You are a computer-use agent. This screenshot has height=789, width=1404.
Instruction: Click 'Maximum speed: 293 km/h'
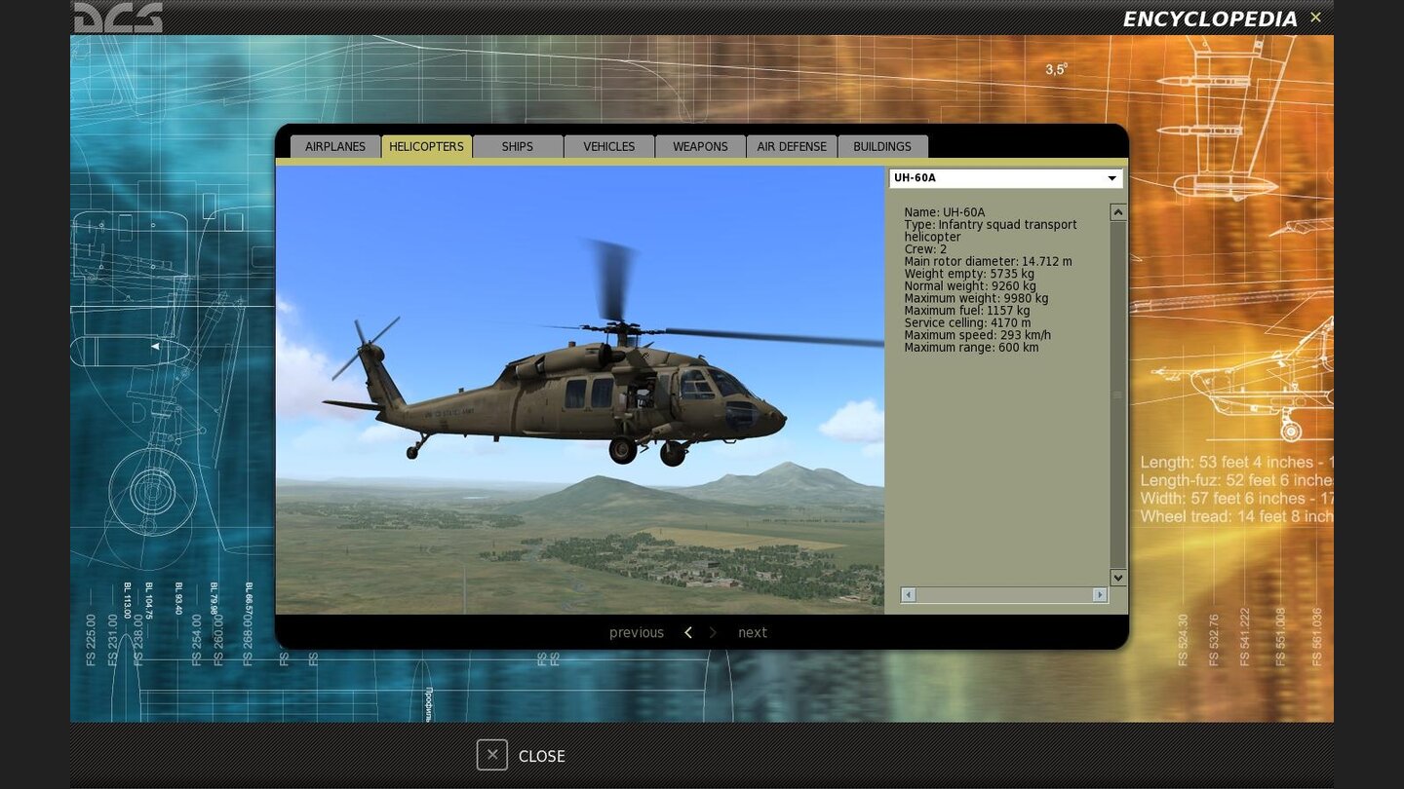pyautogui.click(x=977, y=335)
